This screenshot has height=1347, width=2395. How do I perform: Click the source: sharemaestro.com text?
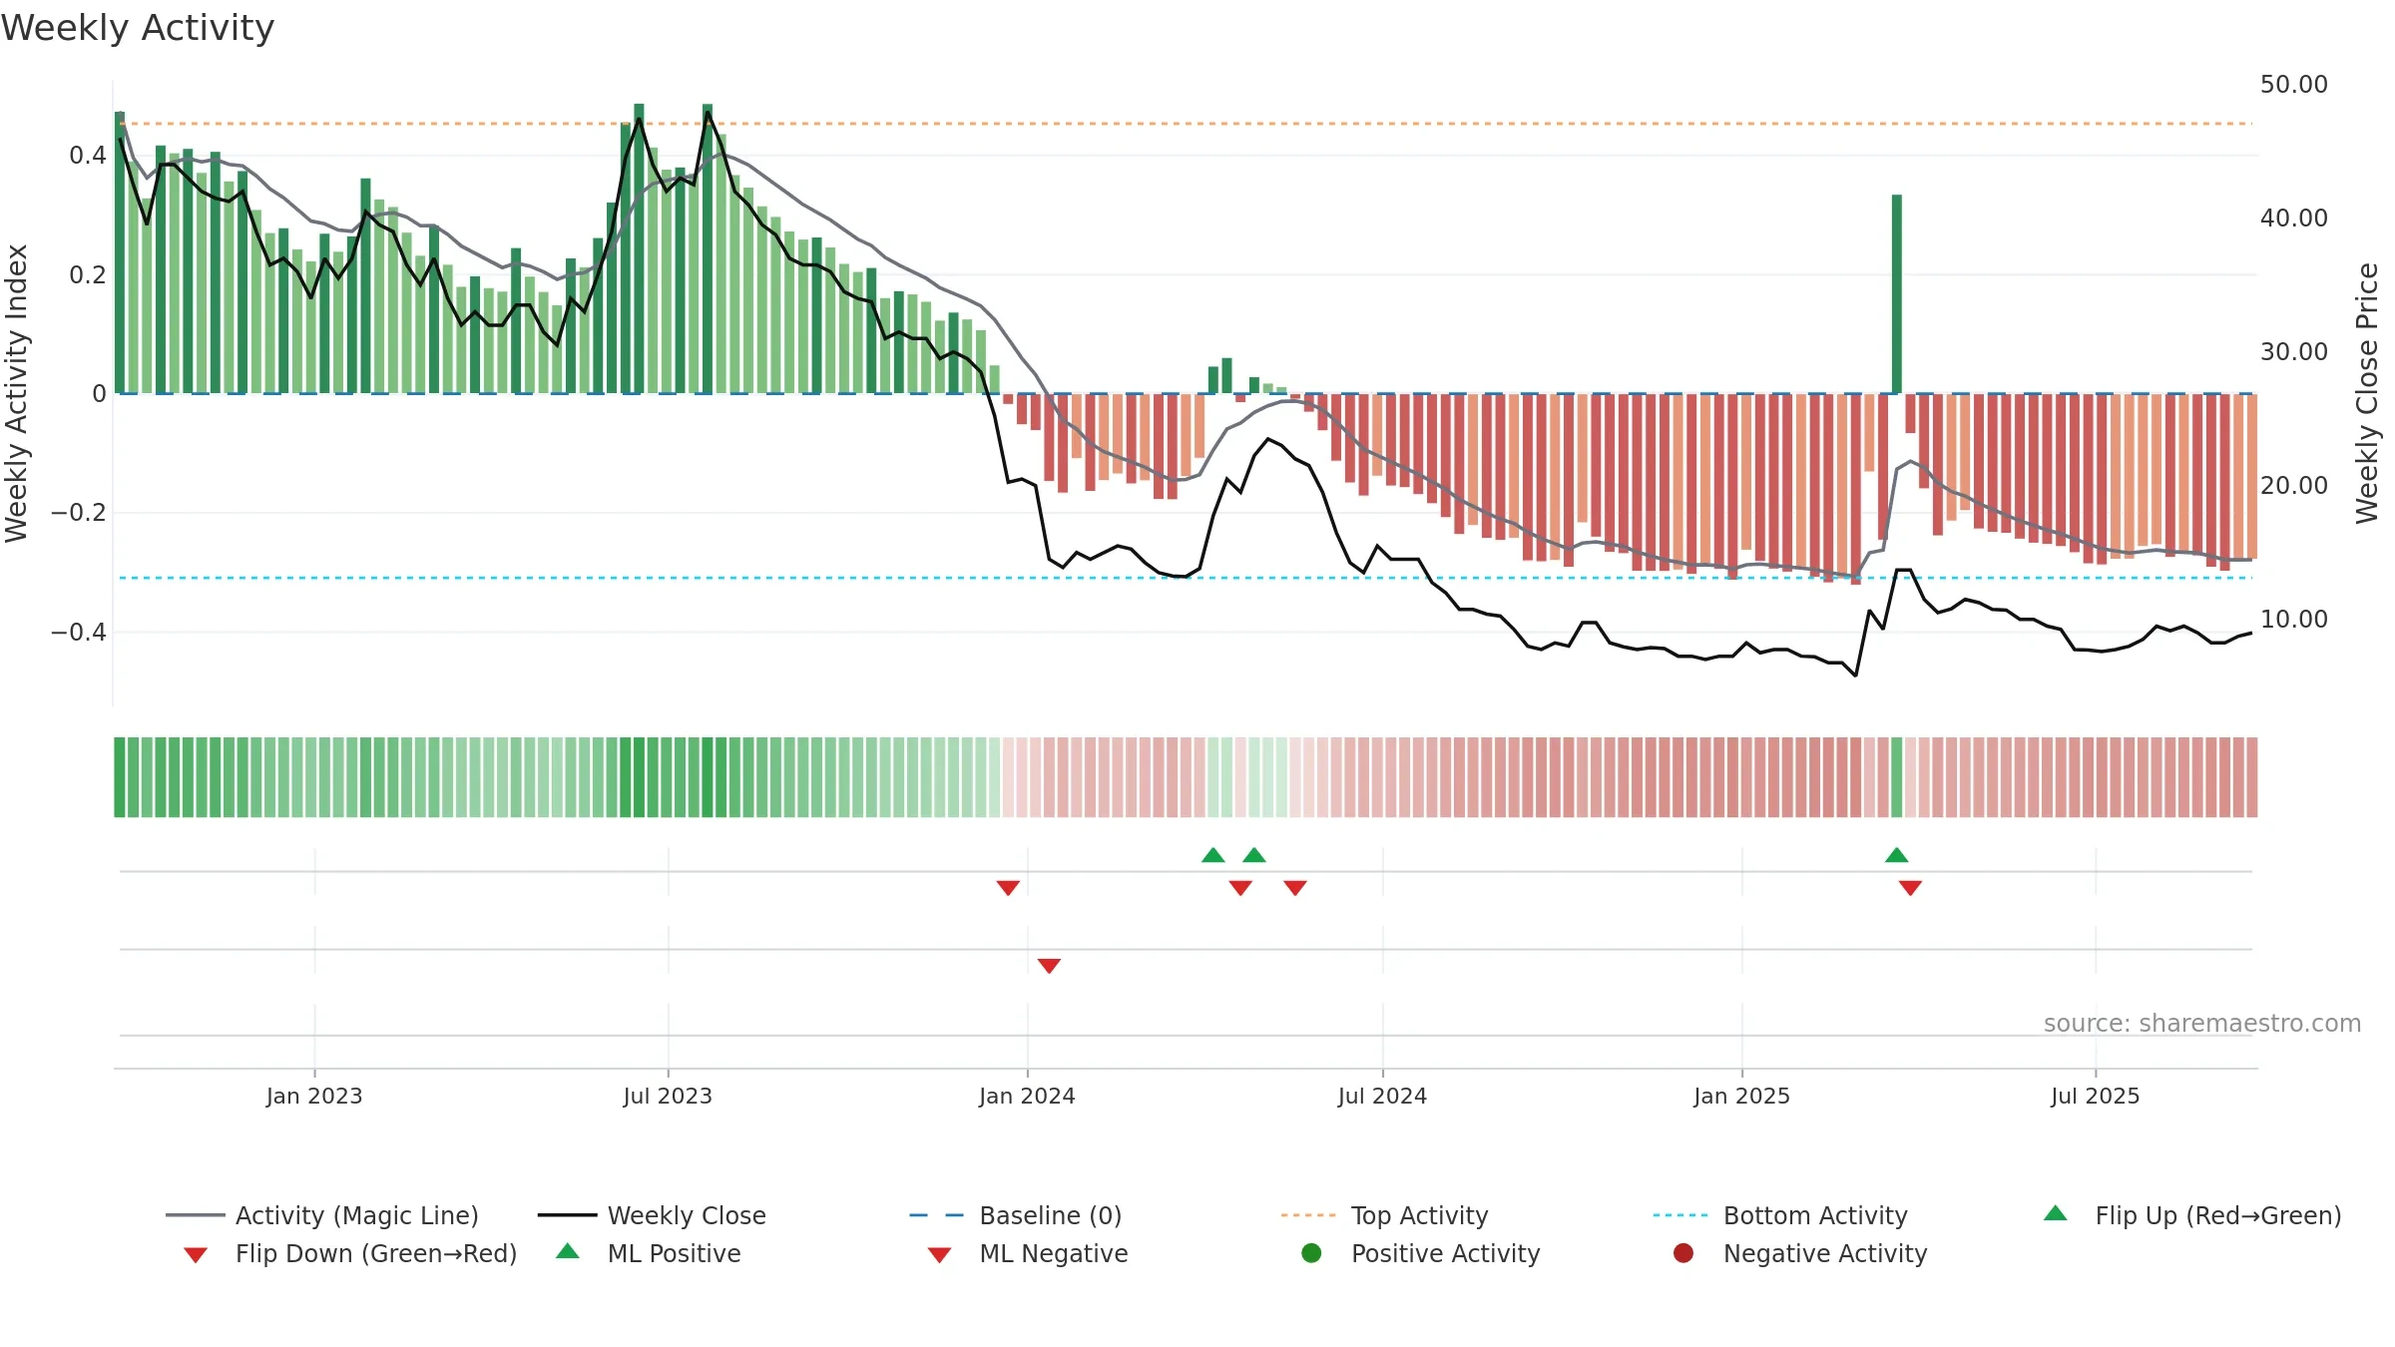coord(2202,1024)
